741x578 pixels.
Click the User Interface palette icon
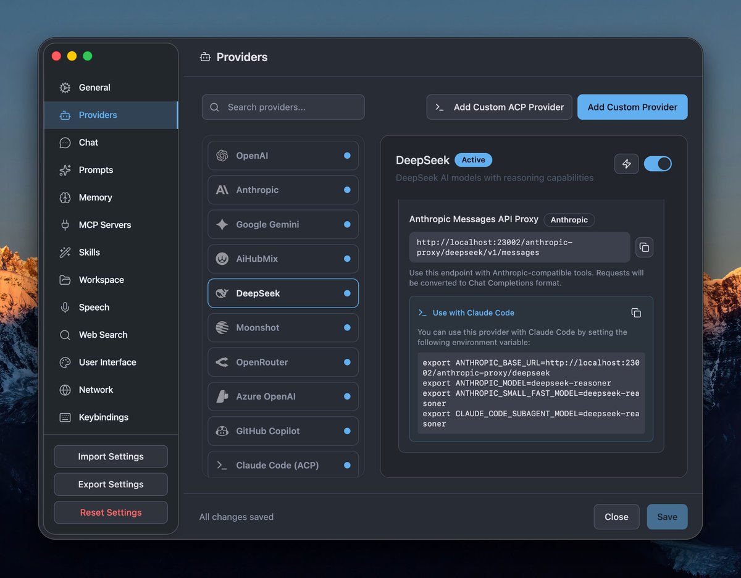(65, 362)
